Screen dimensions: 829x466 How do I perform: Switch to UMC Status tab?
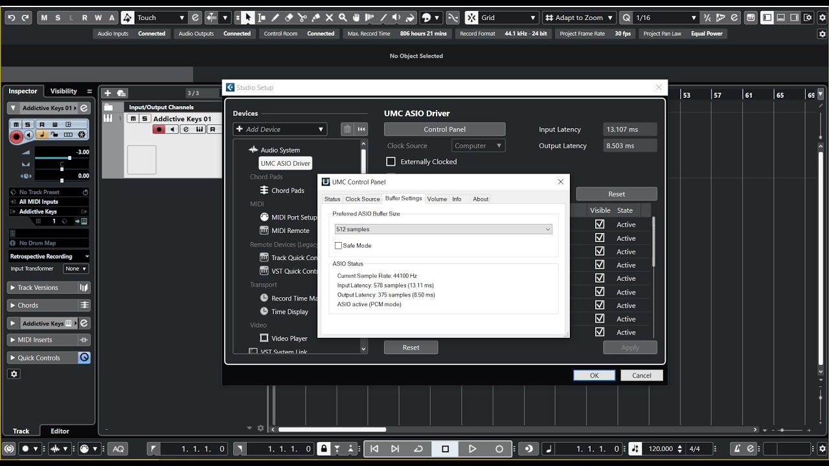point(332,199)
